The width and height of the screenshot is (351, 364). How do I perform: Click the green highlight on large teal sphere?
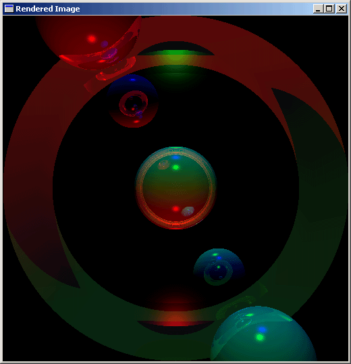click(x=260, y=337)
